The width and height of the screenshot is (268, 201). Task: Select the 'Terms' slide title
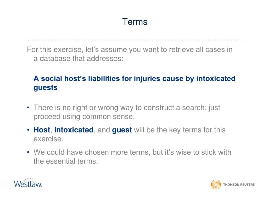coord(135,22)
